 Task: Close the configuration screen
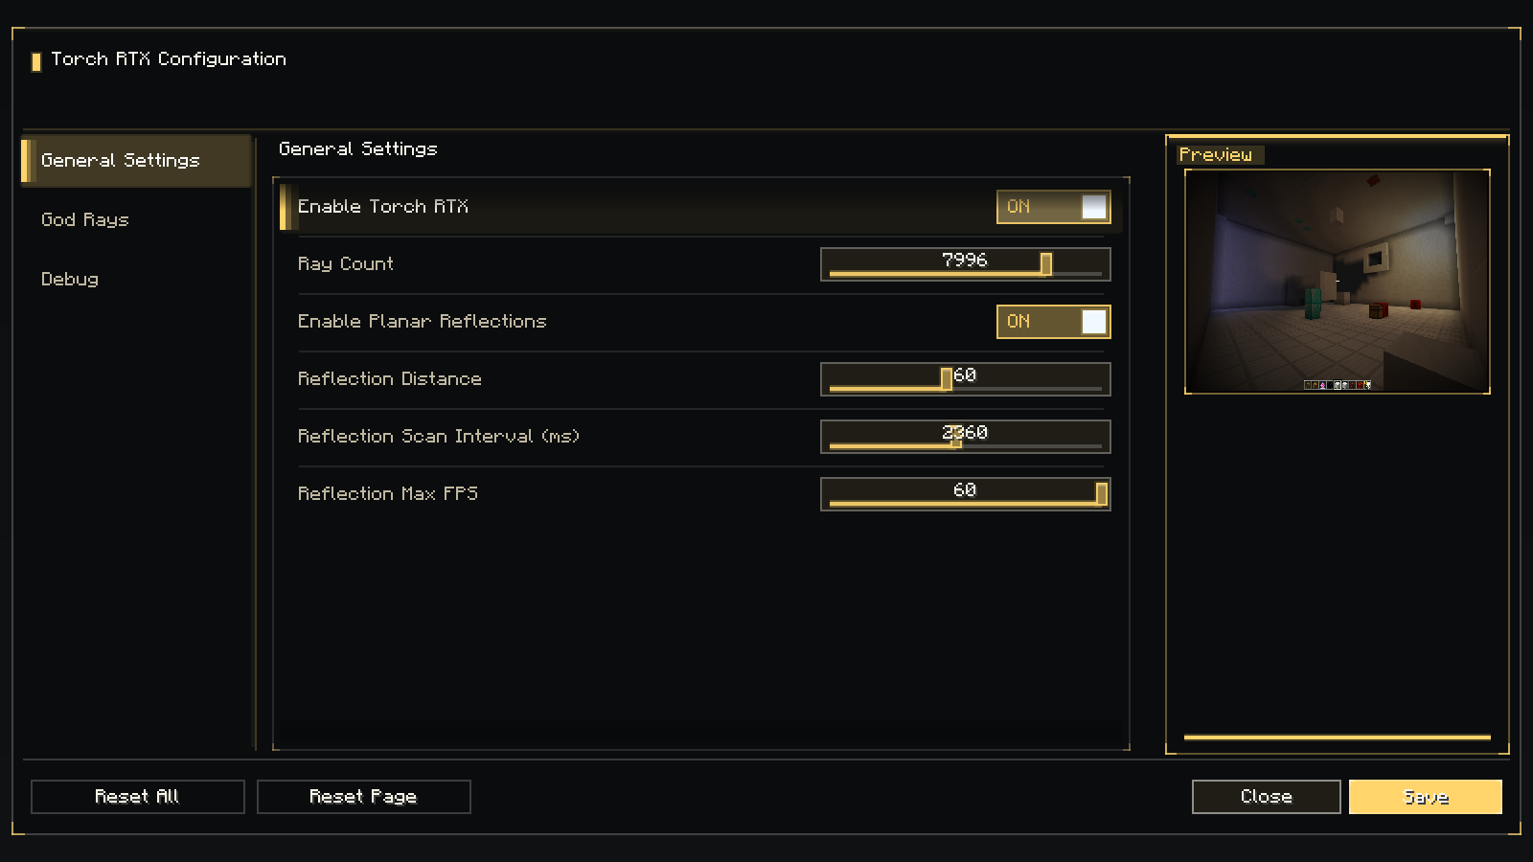click(1266, 797)
